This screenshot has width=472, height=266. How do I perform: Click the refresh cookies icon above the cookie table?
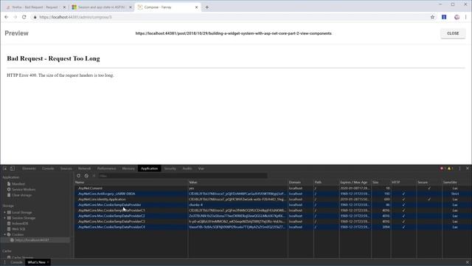[79, 176]
